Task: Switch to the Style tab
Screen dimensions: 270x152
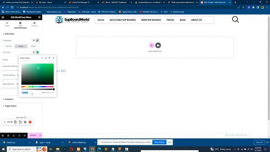Action: (21, 24)
